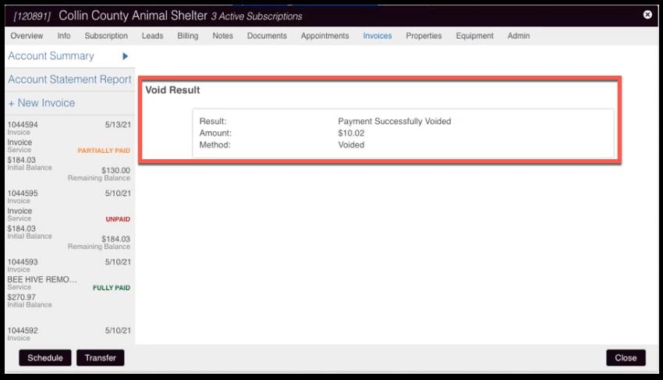Image resolution: width=663 pixels, height=380 pixels.
Task: Go to the Leads tab
Action: click(x=152, y=36)
